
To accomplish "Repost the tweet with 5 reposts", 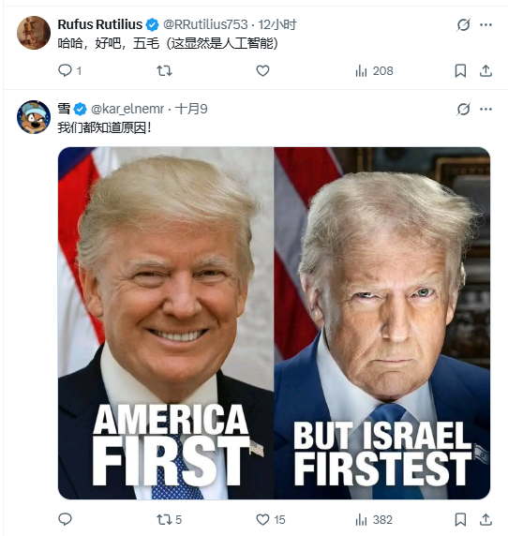I will pyautogui.click(x=169, y=519).
